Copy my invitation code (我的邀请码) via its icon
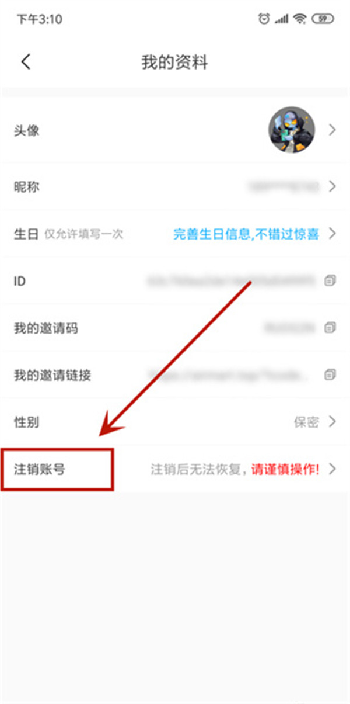Screen dimensions: 350x704 (331, 327)
